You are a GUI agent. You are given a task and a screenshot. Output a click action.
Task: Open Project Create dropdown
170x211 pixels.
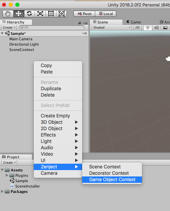pos(9,163)
